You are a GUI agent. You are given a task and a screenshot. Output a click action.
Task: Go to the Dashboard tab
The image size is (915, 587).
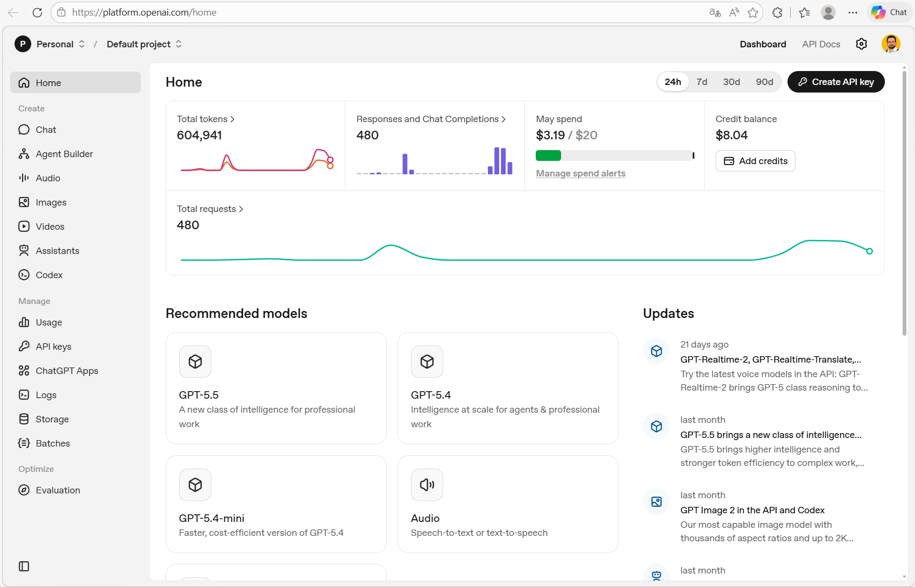point(763,44)
